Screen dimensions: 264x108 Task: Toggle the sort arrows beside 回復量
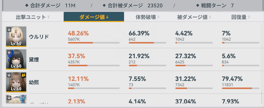click(x=249, y=17)
